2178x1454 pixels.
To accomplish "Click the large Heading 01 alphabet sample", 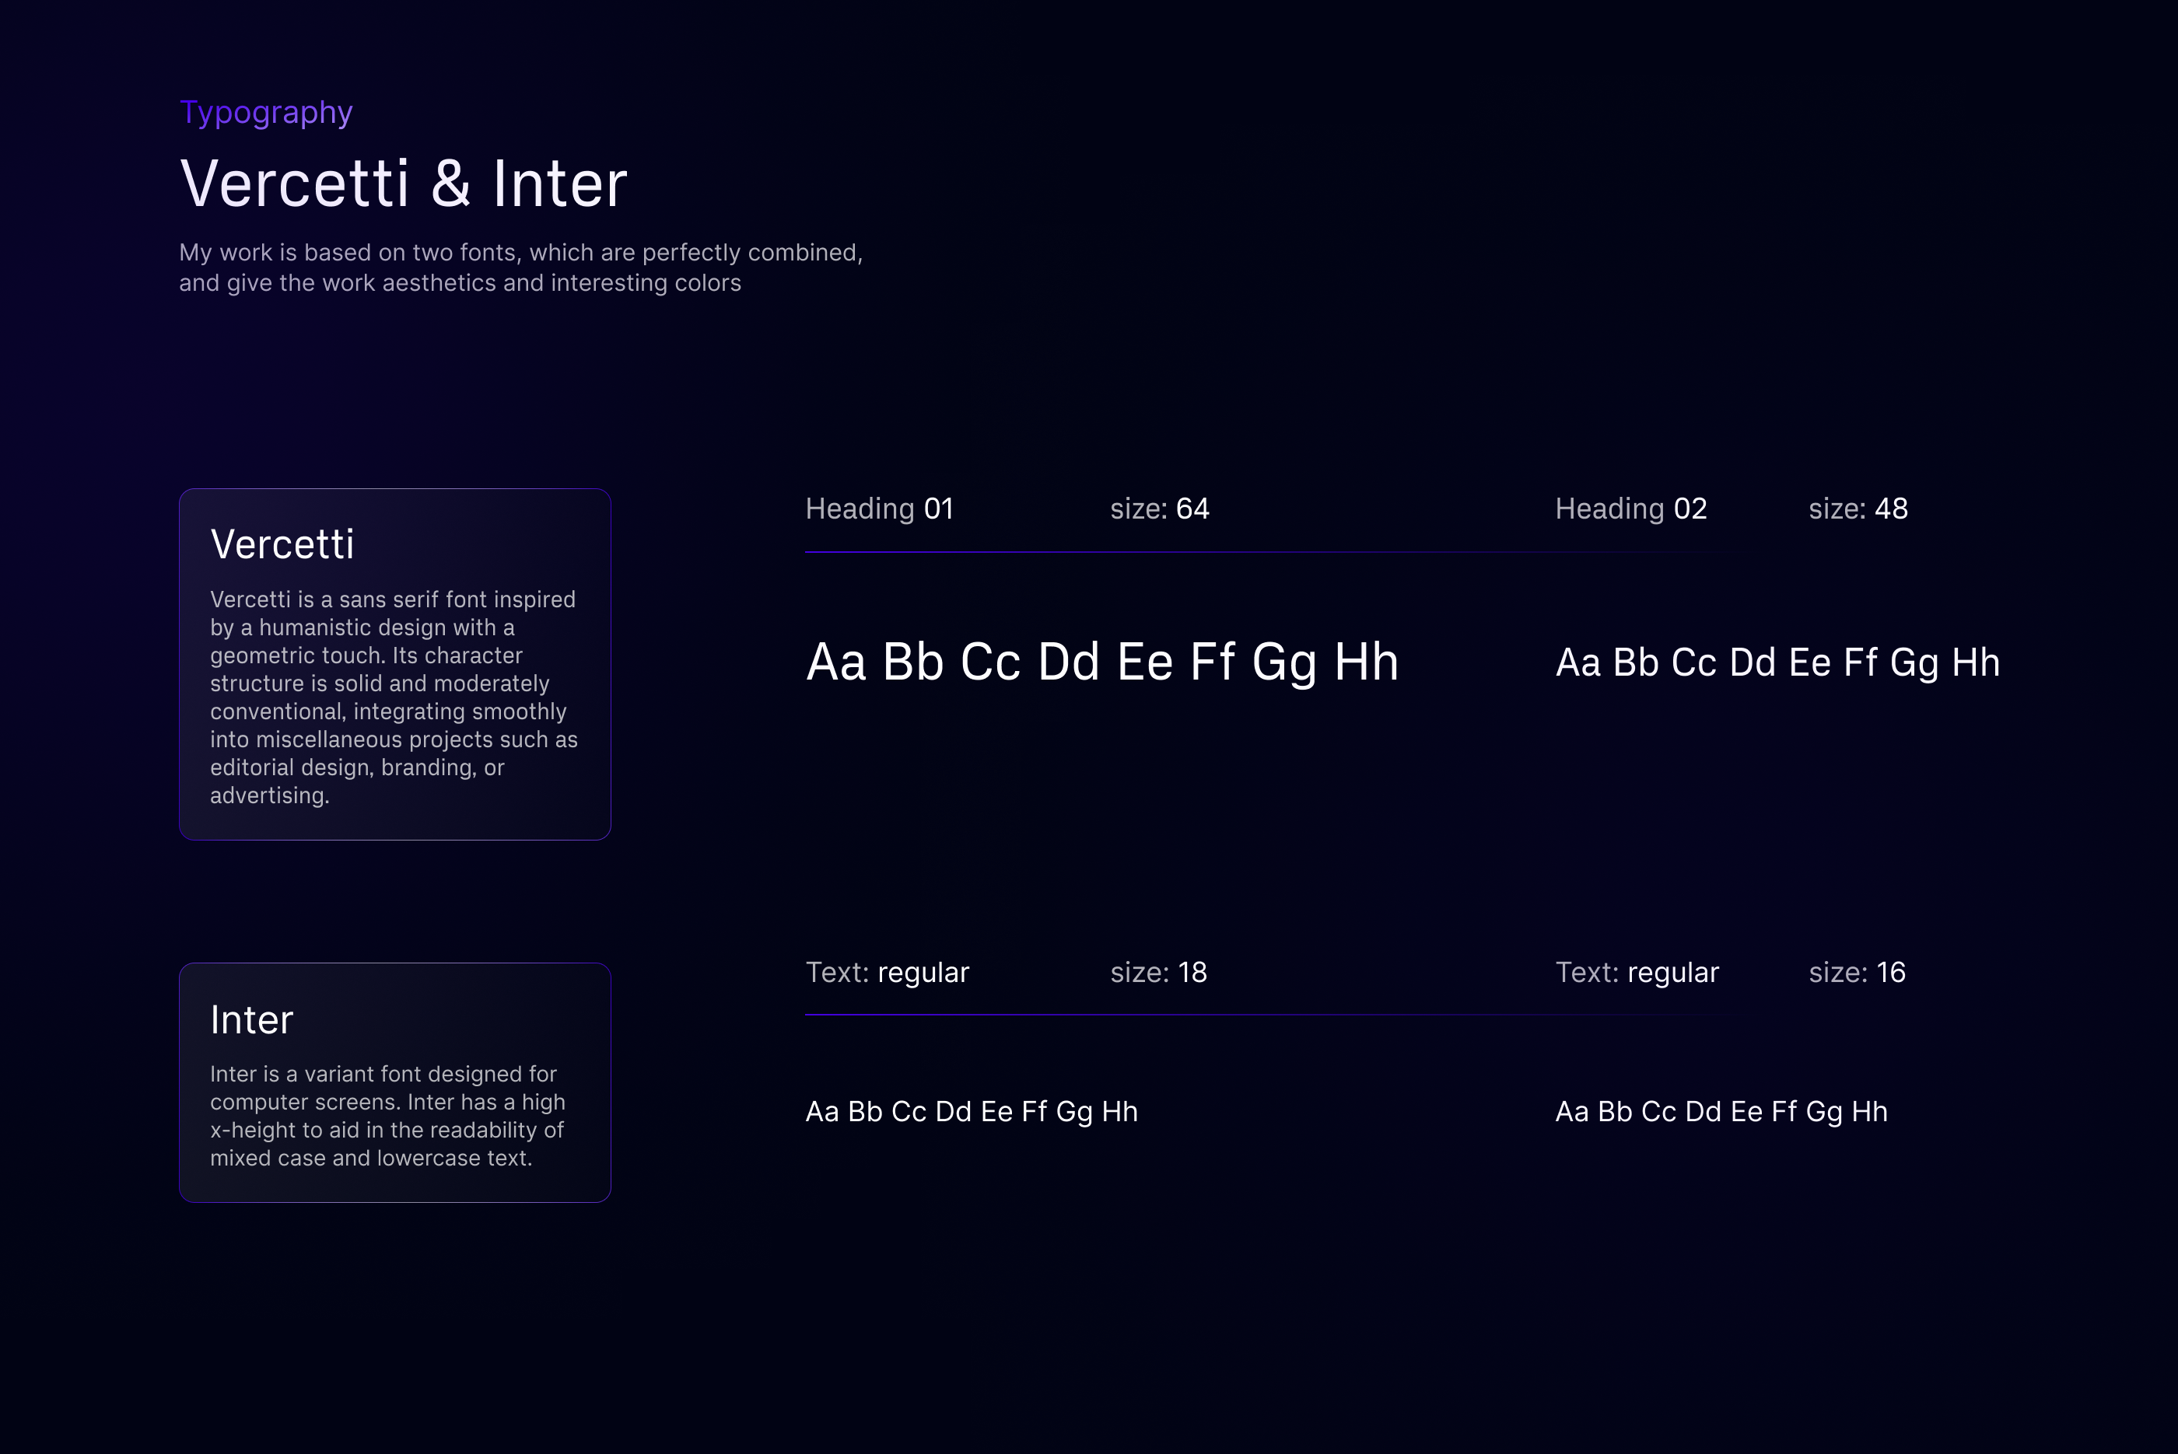I will [1102, 662].
